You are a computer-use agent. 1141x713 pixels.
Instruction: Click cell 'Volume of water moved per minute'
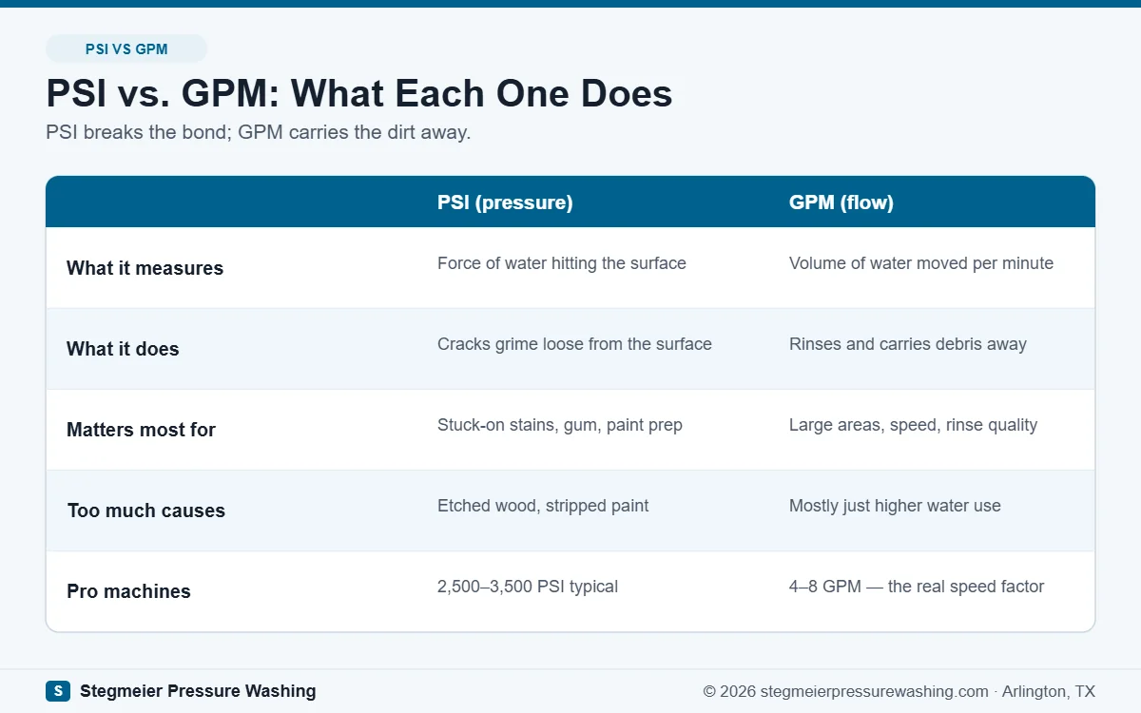[x=921, y=263]
